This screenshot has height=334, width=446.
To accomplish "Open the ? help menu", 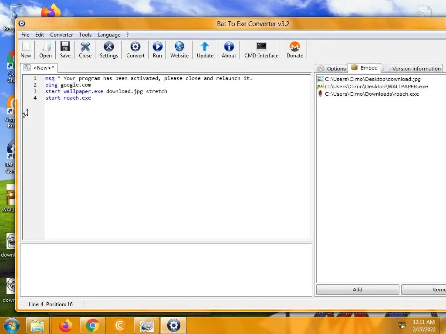I will pyautogui.click(x=128, y=35).
